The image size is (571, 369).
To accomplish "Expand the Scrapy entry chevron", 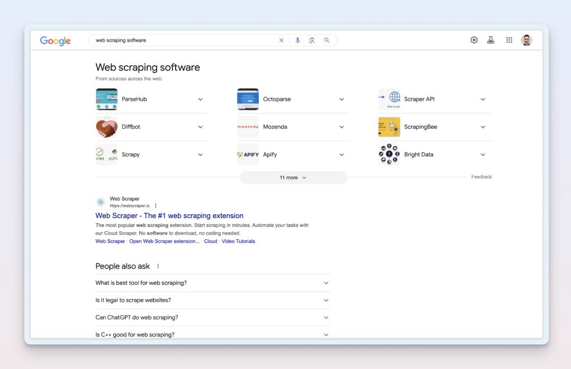I will pyautogui.click(x=200, y=155).
